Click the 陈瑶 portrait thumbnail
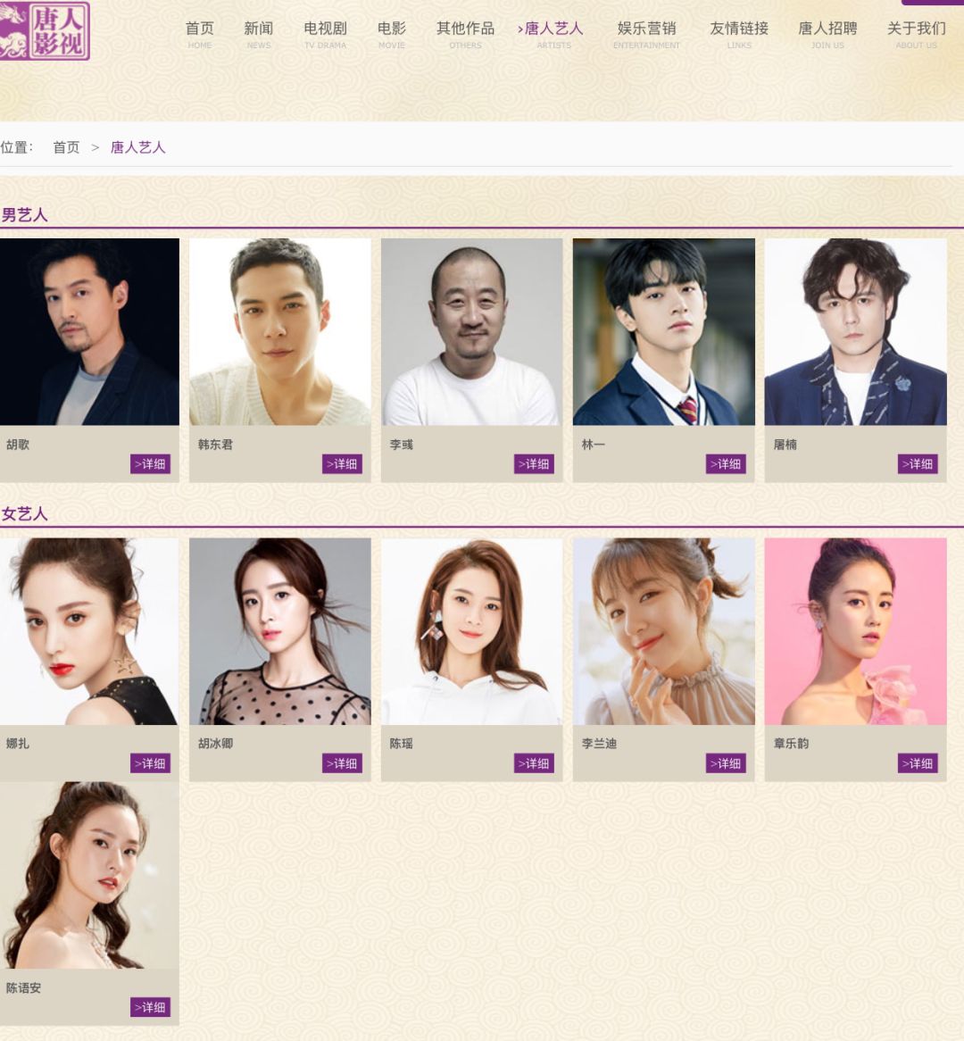Image resolution: width=964 pixels, height=1041 pixels. point(471,631)
